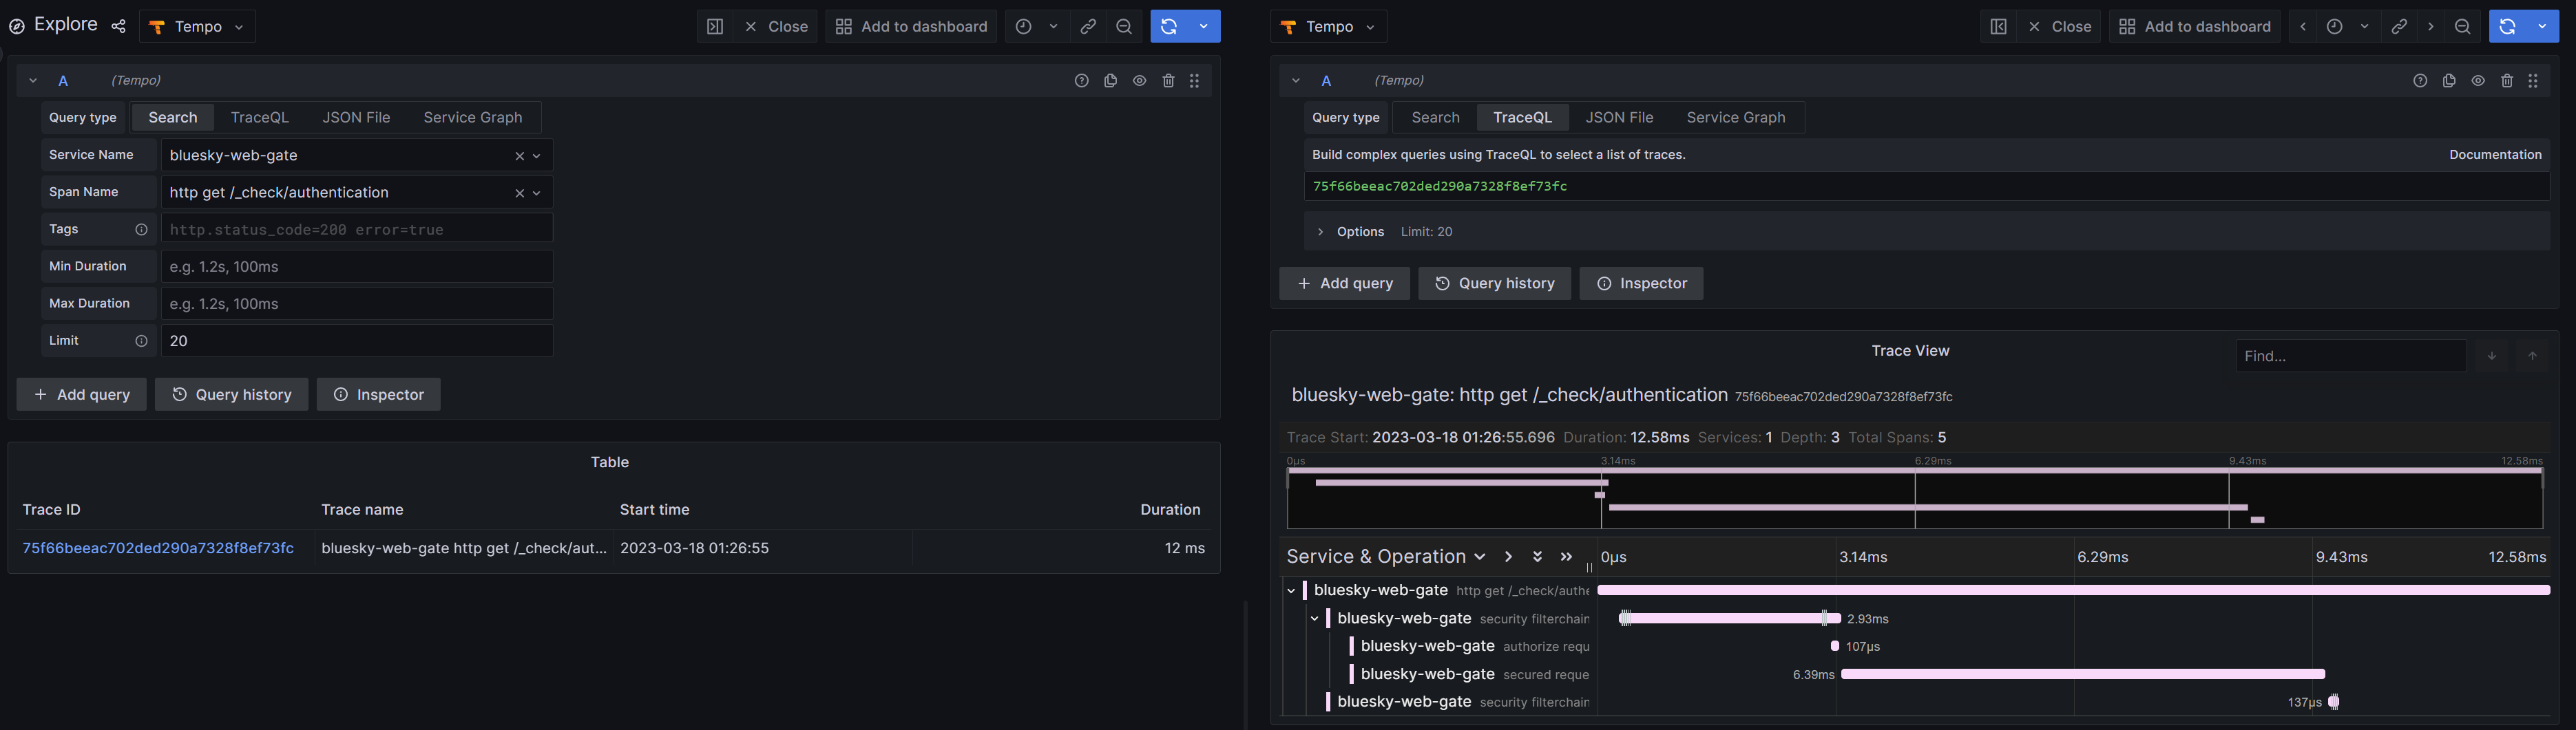The image size is (2576, 730).
Task: Focus the Min Duration input field
Action: tap(357, 267)
